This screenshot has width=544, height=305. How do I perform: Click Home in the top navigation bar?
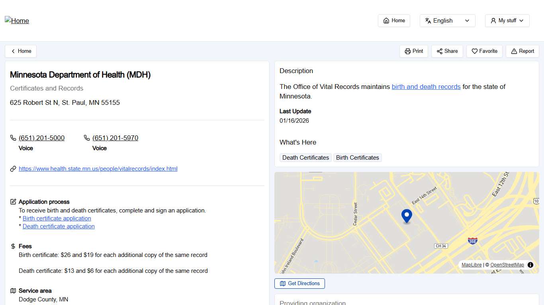(394, 20)
